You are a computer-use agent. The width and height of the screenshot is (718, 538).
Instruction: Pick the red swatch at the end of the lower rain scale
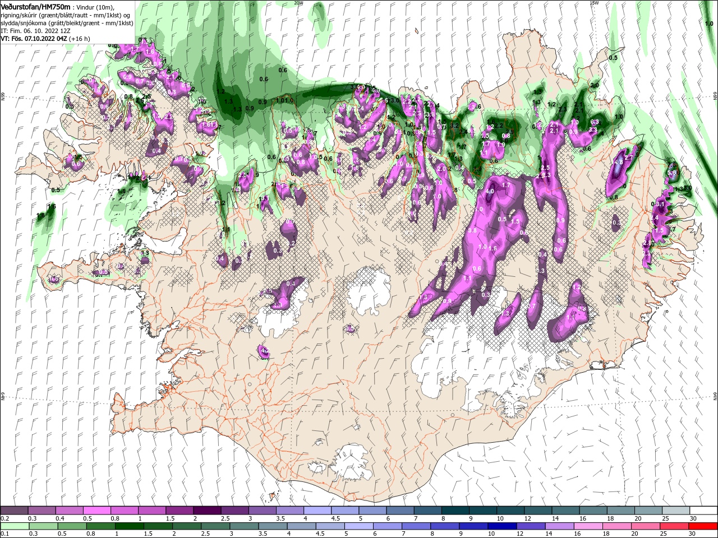[703, 526]
